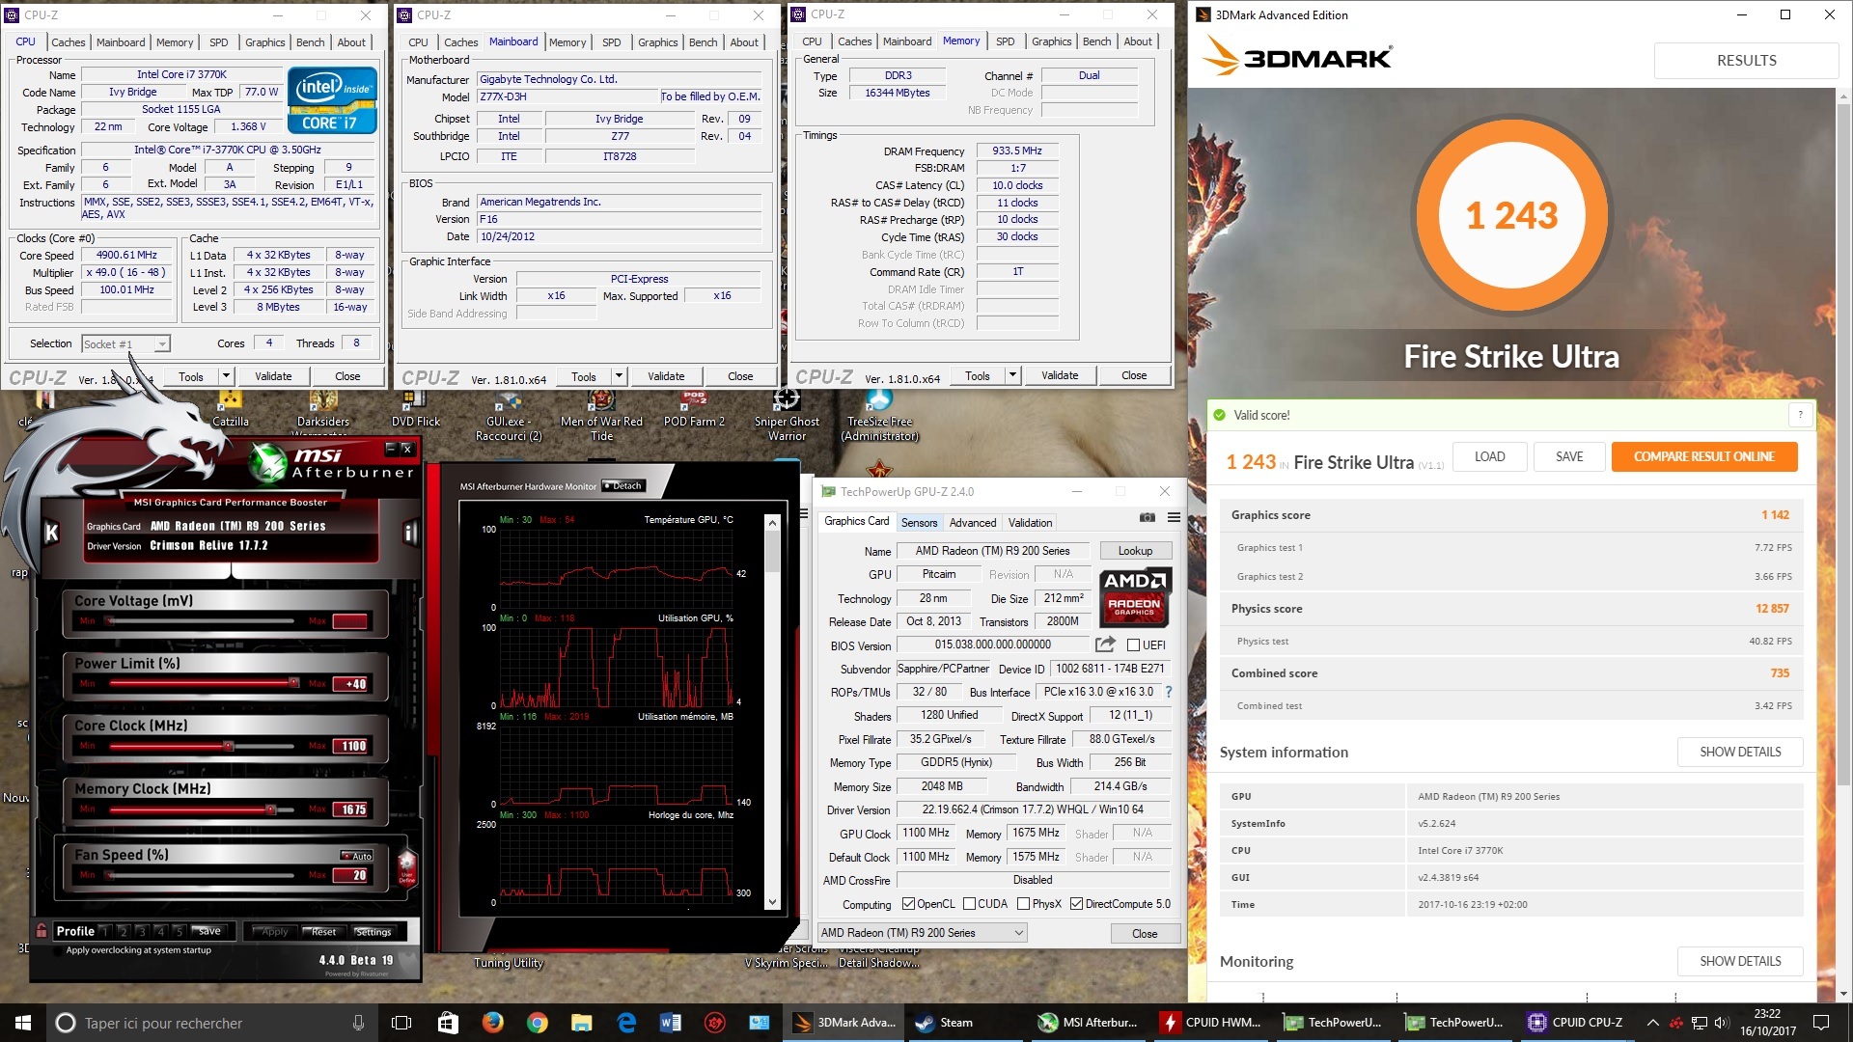The width and height of the screenshot is (1853, 1042).
Task: Open the Caches tab in the CPU-Z CPU window
Action: point(68,42)
